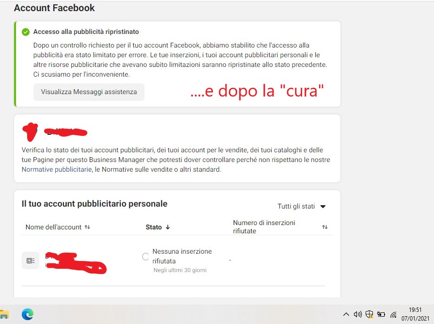
Task: Open Visualizza Messaggi assistenza
Action: coord(89,92)
